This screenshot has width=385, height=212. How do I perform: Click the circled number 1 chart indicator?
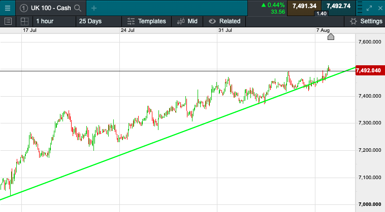coord(23,8)
